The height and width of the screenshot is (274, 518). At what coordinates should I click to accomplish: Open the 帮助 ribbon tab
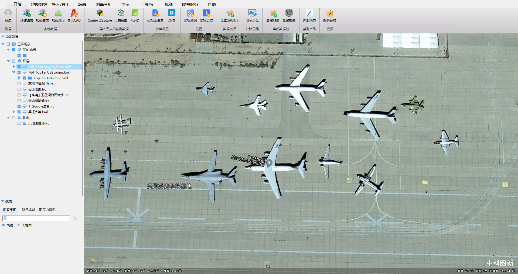click(x=212, y=4)
